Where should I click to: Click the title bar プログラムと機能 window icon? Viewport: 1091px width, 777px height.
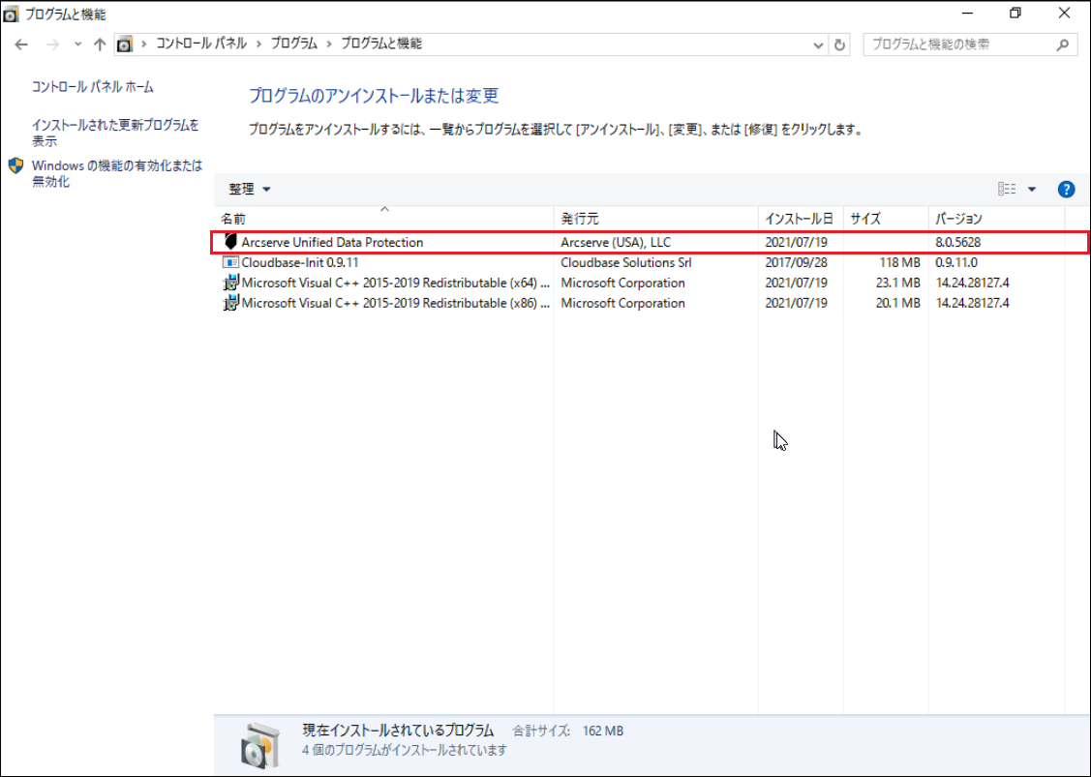(x=11, y=14)
